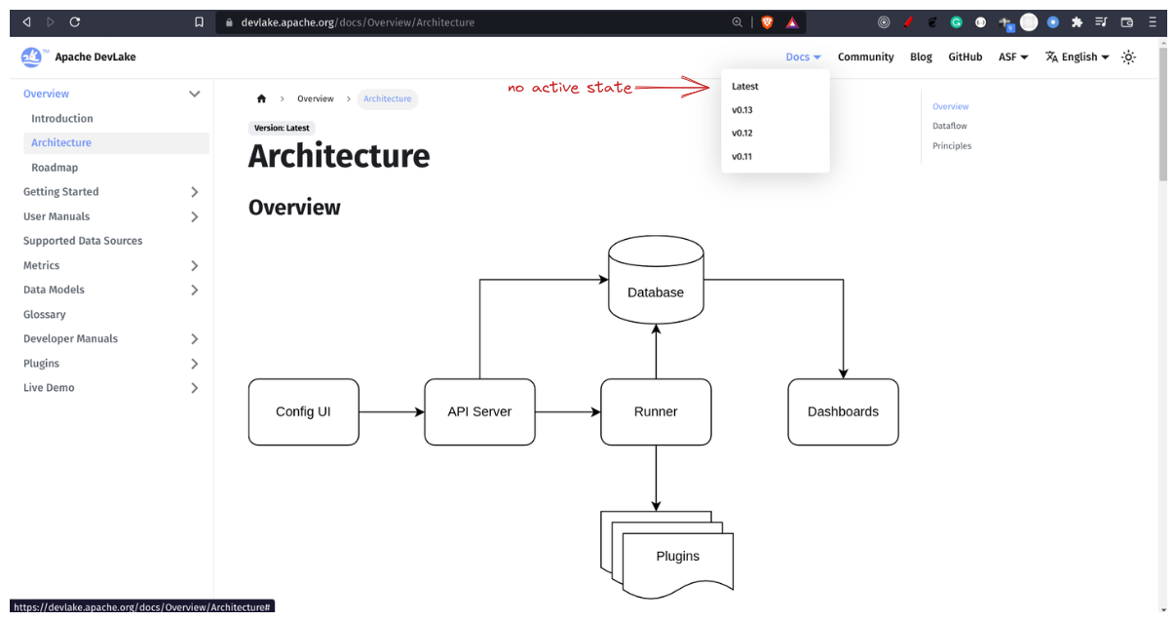The width and height of the screenshot is (1176, 621).
Task: Click Architecture breadcrumb pill
Action: tap(388, 99)
